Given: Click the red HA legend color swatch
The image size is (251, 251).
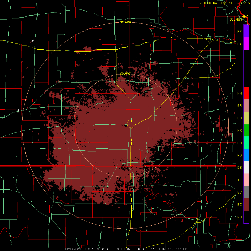Looking at the screenshot, I should click(x=246, y=93).
